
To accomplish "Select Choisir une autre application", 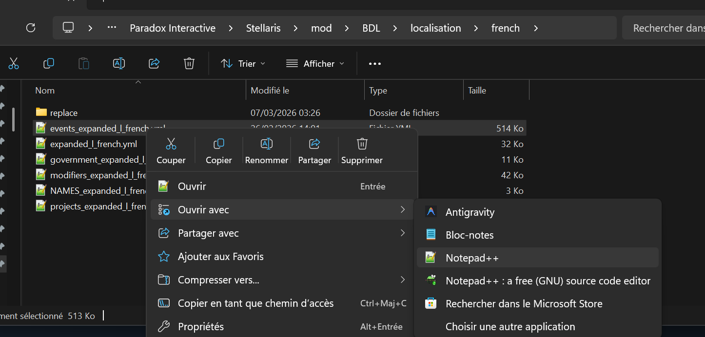I will [537, 326].
